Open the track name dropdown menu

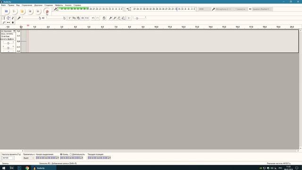(x=9, y=31)
